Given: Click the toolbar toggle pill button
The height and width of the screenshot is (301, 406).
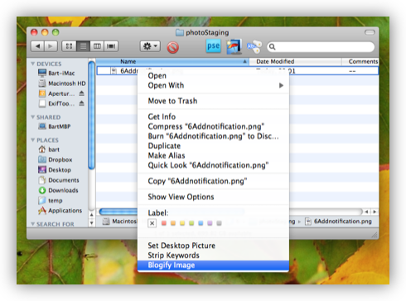Looking at the screenshot, I should point(370,32).
